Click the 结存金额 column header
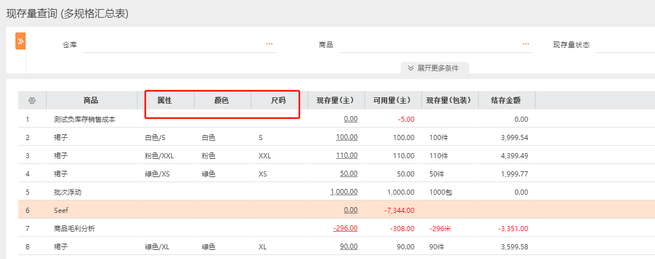The width and height of the screenshot is (655, 259). tap(506, 100)
